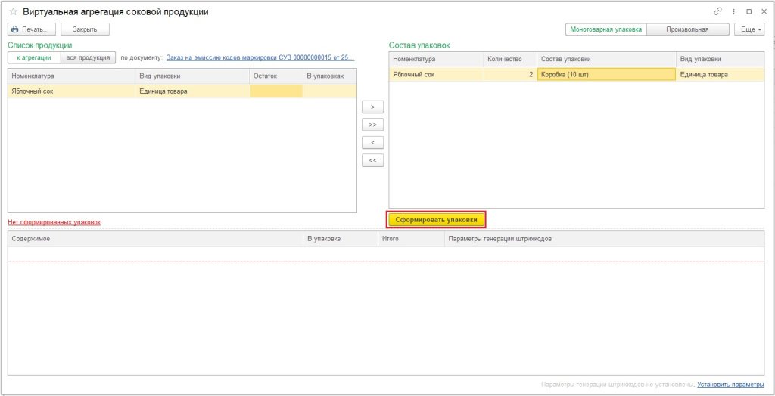Open the Заказ на эмиссию кодов маркировки link

(x=260, y=57)
